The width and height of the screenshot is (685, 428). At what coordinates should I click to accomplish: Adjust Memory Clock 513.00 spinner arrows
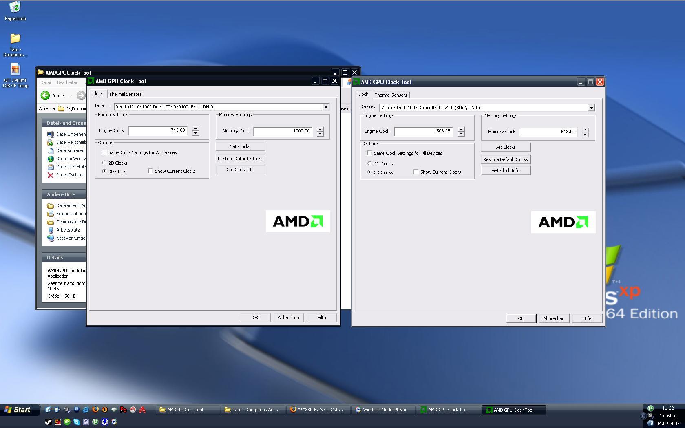[586, 132]
